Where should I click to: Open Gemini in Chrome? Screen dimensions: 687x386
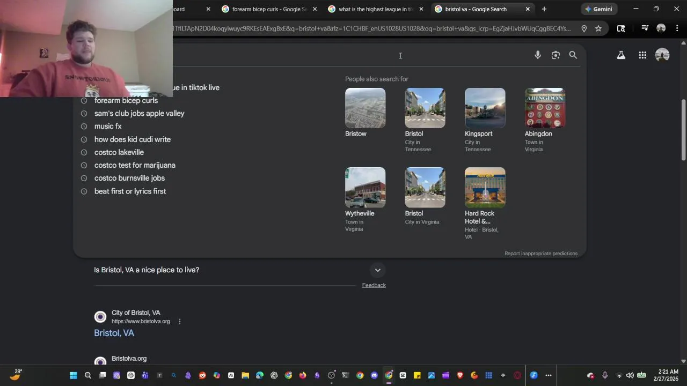[599, 9]
